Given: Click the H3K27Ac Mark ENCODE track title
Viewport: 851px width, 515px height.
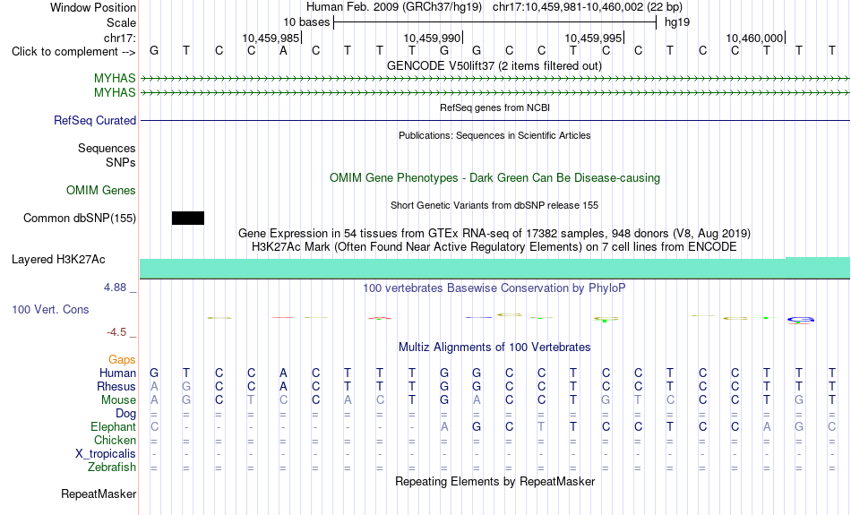Looking at the screenshot, I should [494, 247].
